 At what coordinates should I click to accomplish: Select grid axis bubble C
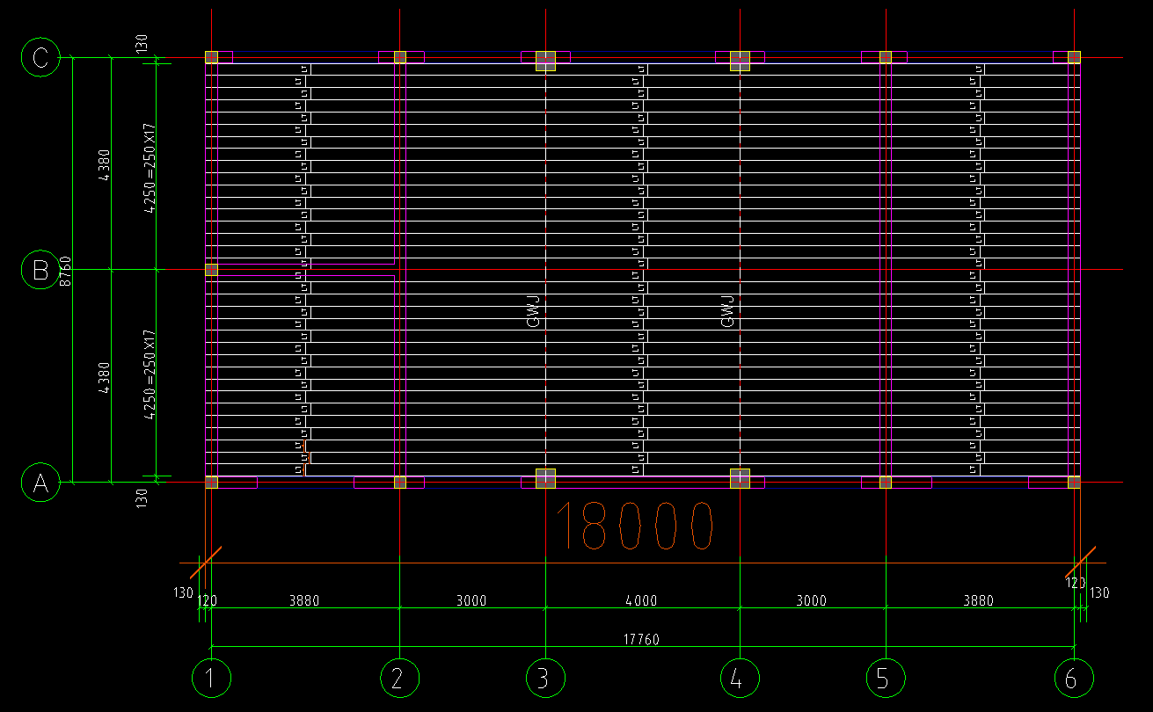[40, 58]
